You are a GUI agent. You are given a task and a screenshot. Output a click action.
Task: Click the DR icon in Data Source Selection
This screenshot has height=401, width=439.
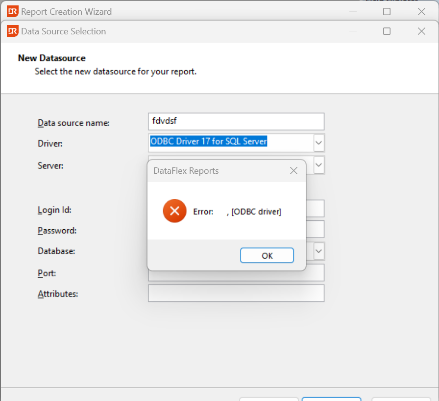tap(13, 31)
